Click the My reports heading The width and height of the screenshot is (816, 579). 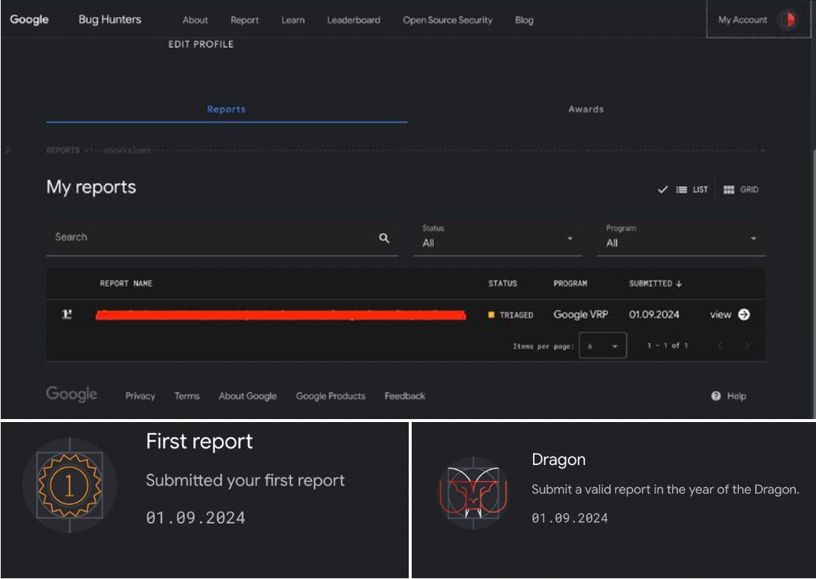point(91,187)
